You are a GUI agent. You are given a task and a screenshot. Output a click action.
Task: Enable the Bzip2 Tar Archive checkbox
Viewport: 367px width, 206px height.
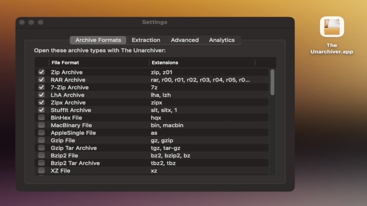pos(41,163)
